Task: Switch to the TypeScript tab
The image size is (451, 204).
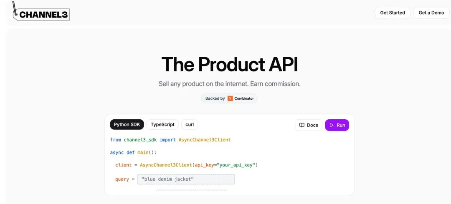Action: pyautogui.click(x=162, y=125)
